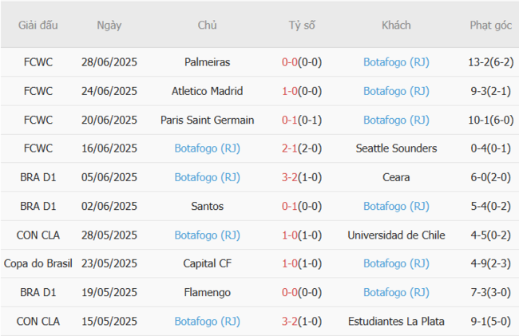Open the Santos team link
Viewport: 519px width, 336px height.
tap(208, 206)
